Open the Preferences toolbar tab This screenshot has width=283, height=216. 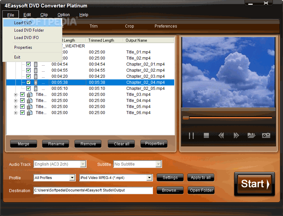click(166, 26)
